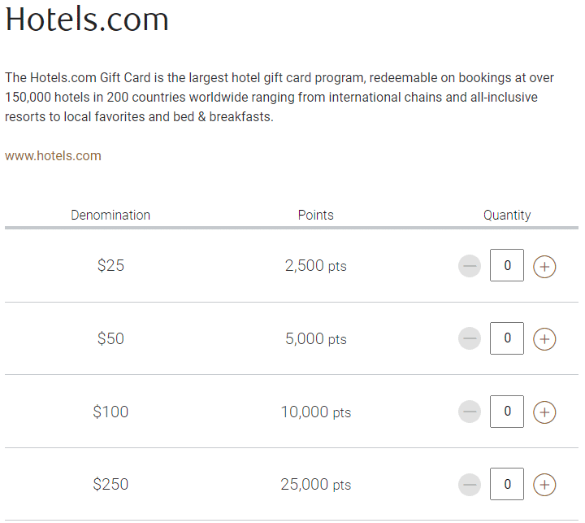Viewport: 585px width, 523px height.
Task: Select the $100 denomination cell
Action: [x=110, y=412]
